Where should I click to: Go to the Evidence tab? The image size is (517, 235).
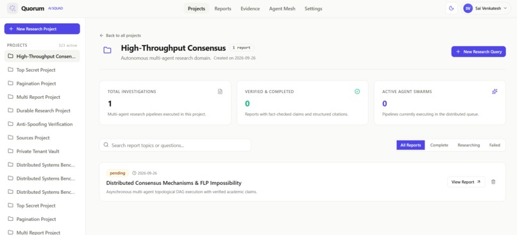coord(250,8)
